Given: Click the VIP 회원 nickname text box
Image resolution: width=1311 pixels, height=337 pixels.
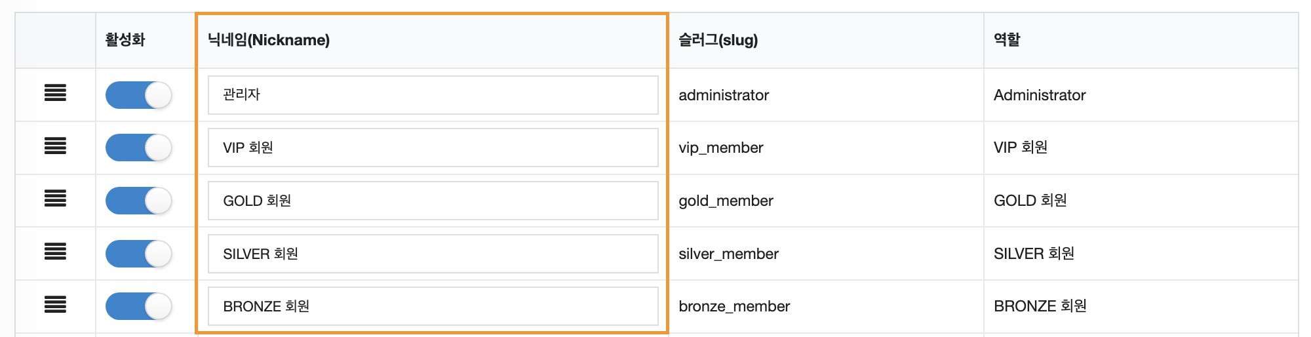Looking at the screenshot, I should coord(433,148).
